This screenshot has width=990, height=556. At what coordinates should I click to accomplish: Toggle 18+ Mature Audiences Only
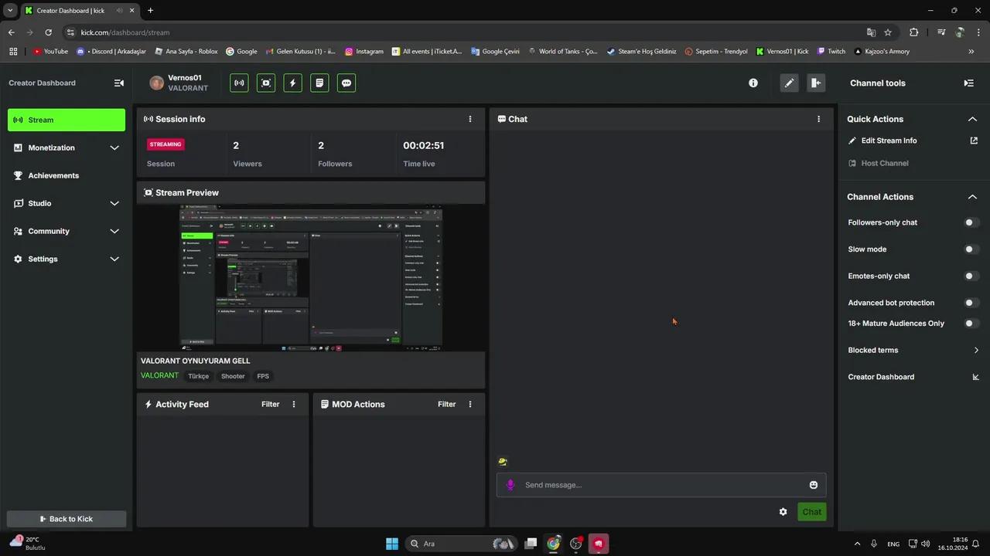point(971,324)
